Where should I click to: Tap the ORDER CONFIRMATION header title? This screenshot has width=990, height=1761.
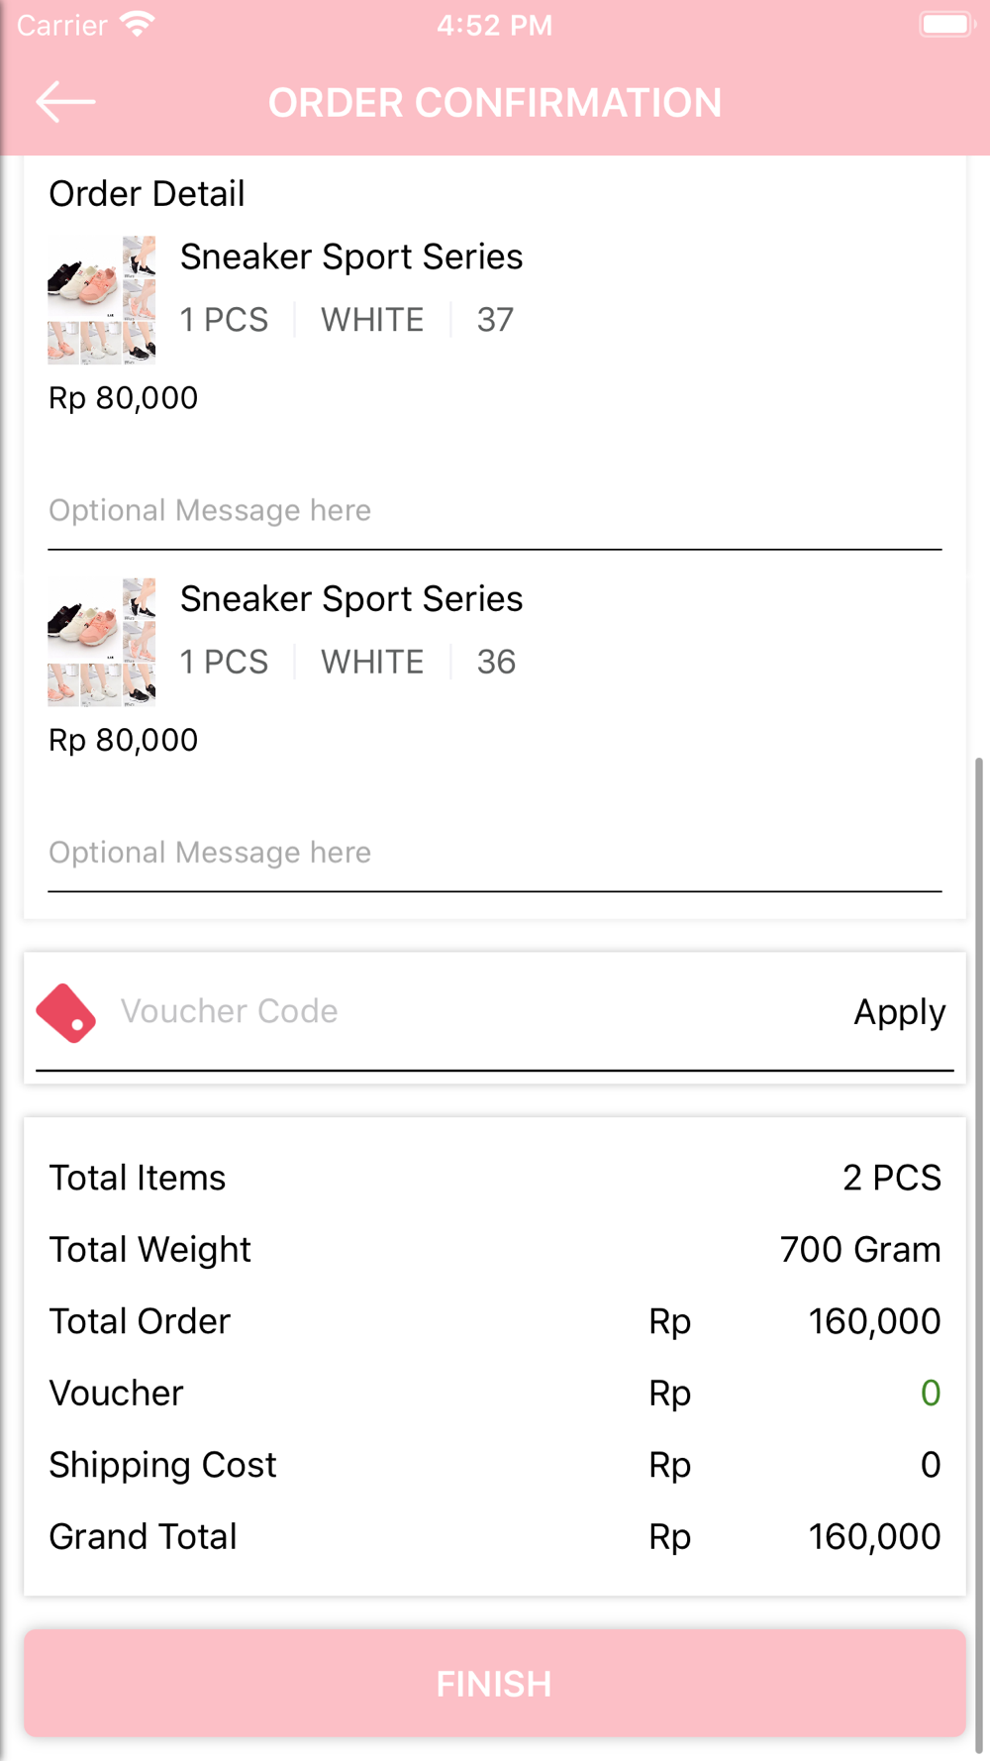click(x=495, y=103)
